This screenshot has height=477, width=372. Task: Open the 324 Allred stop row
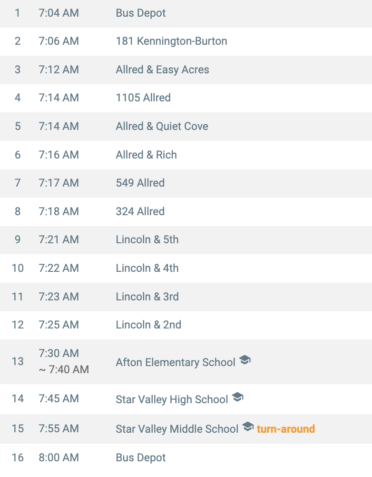(140, 212)
